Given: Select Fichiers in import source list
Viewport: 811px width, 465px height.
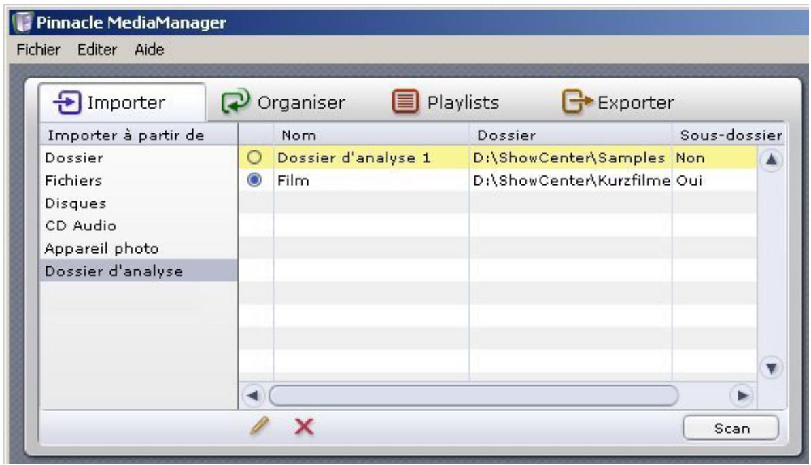Looking at the screenshot, I should 139,181.
